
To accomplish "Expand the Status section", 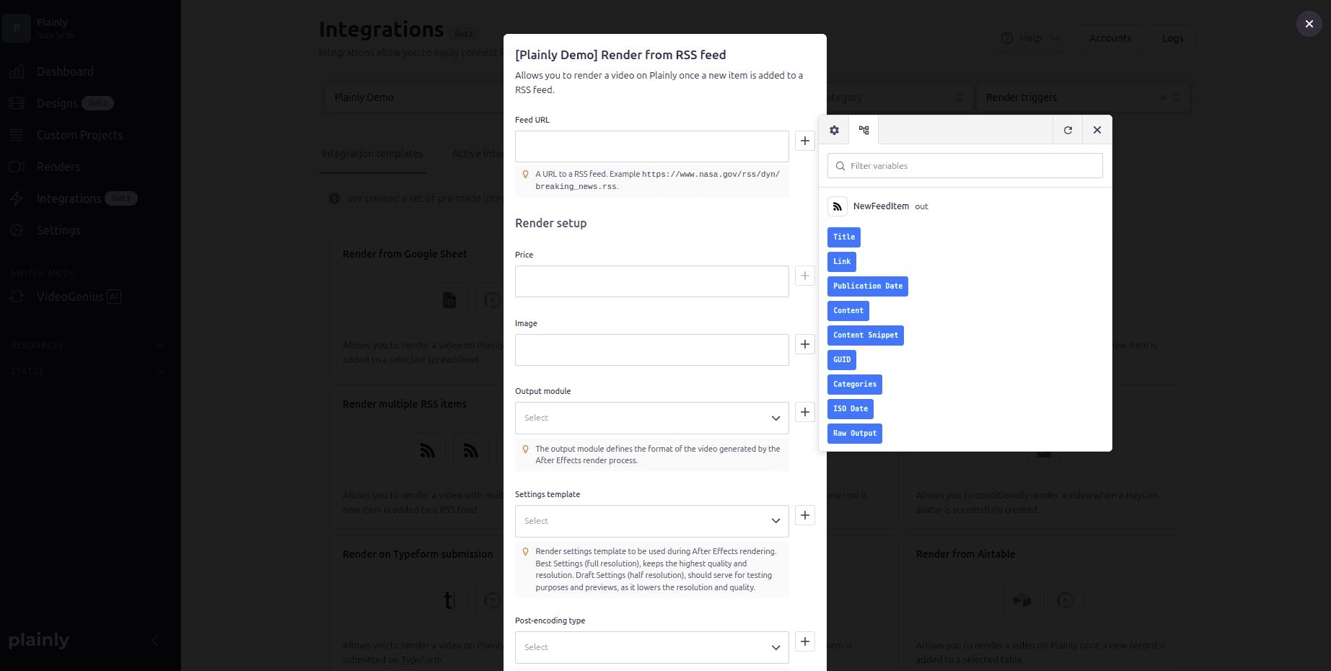I will click(x=88, y=372).
